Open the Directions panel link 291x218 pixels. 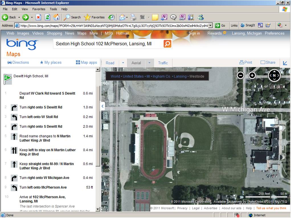(x=18, y=63)
